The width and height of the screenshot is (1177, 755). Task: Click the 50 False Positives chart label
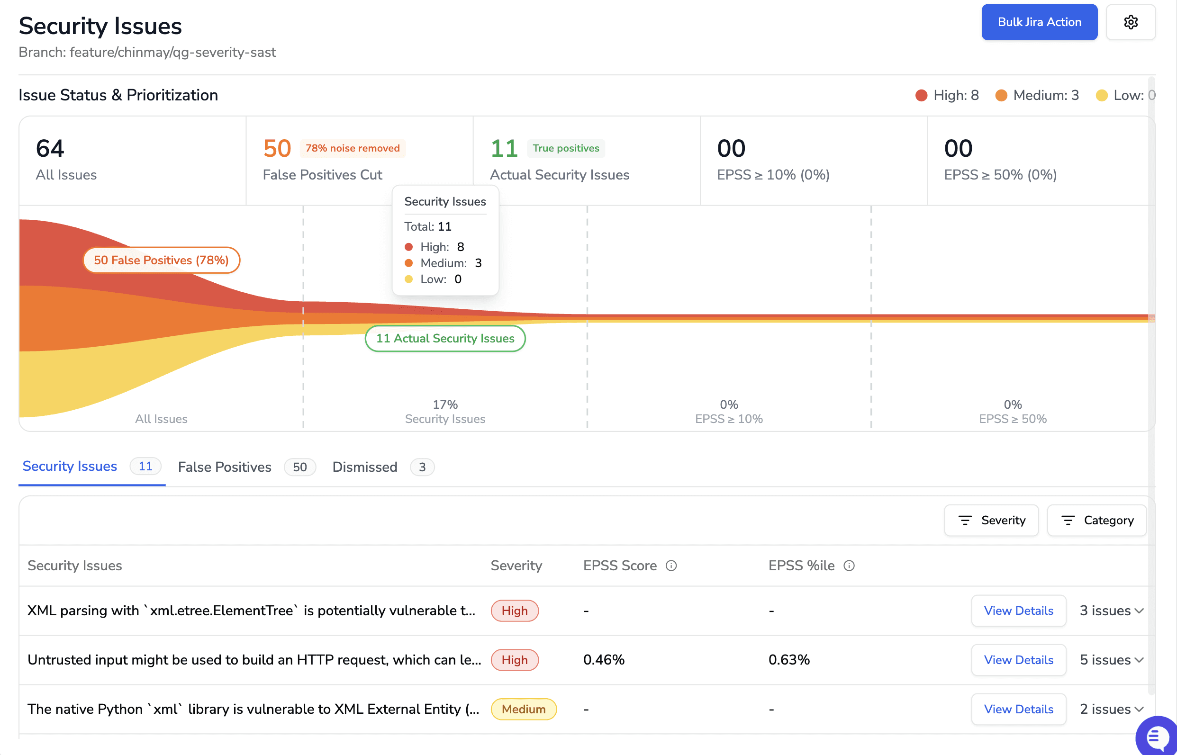[161, 261]
